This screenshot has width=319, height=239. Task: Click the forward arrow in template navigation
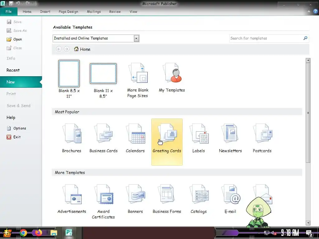[x=67, y=49]
